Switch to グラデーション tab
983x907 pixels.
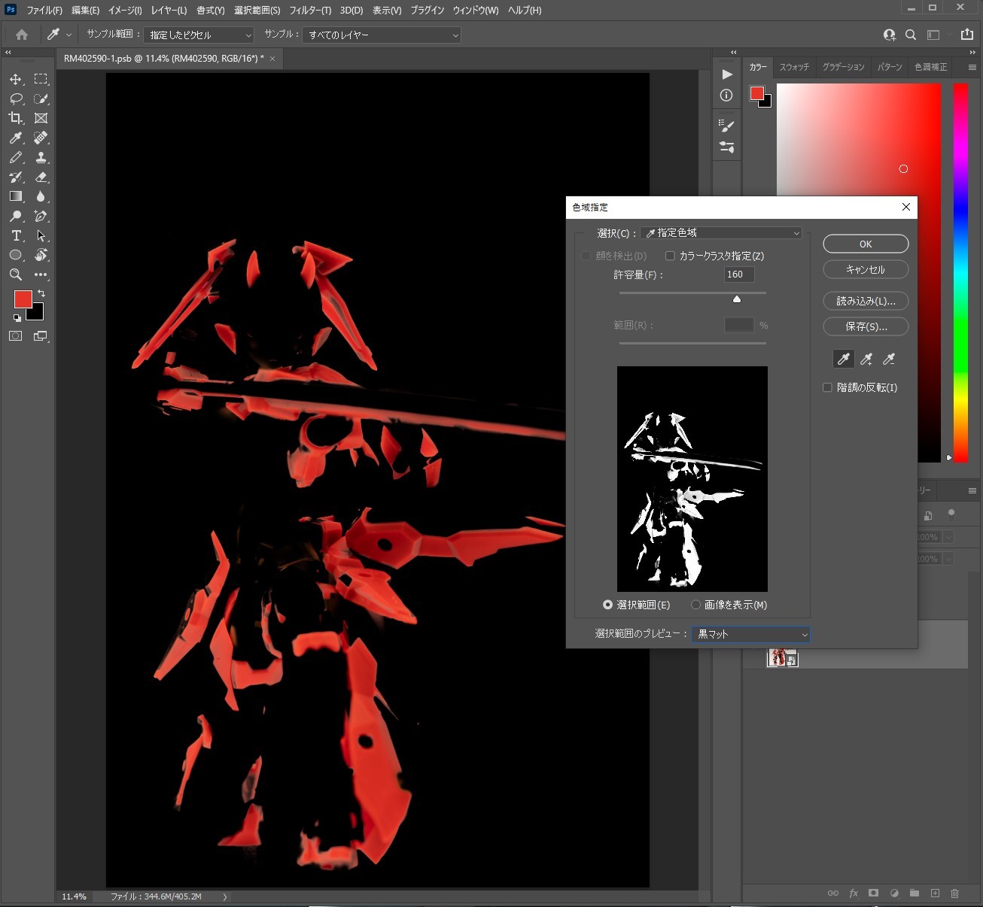click(843, 67)
